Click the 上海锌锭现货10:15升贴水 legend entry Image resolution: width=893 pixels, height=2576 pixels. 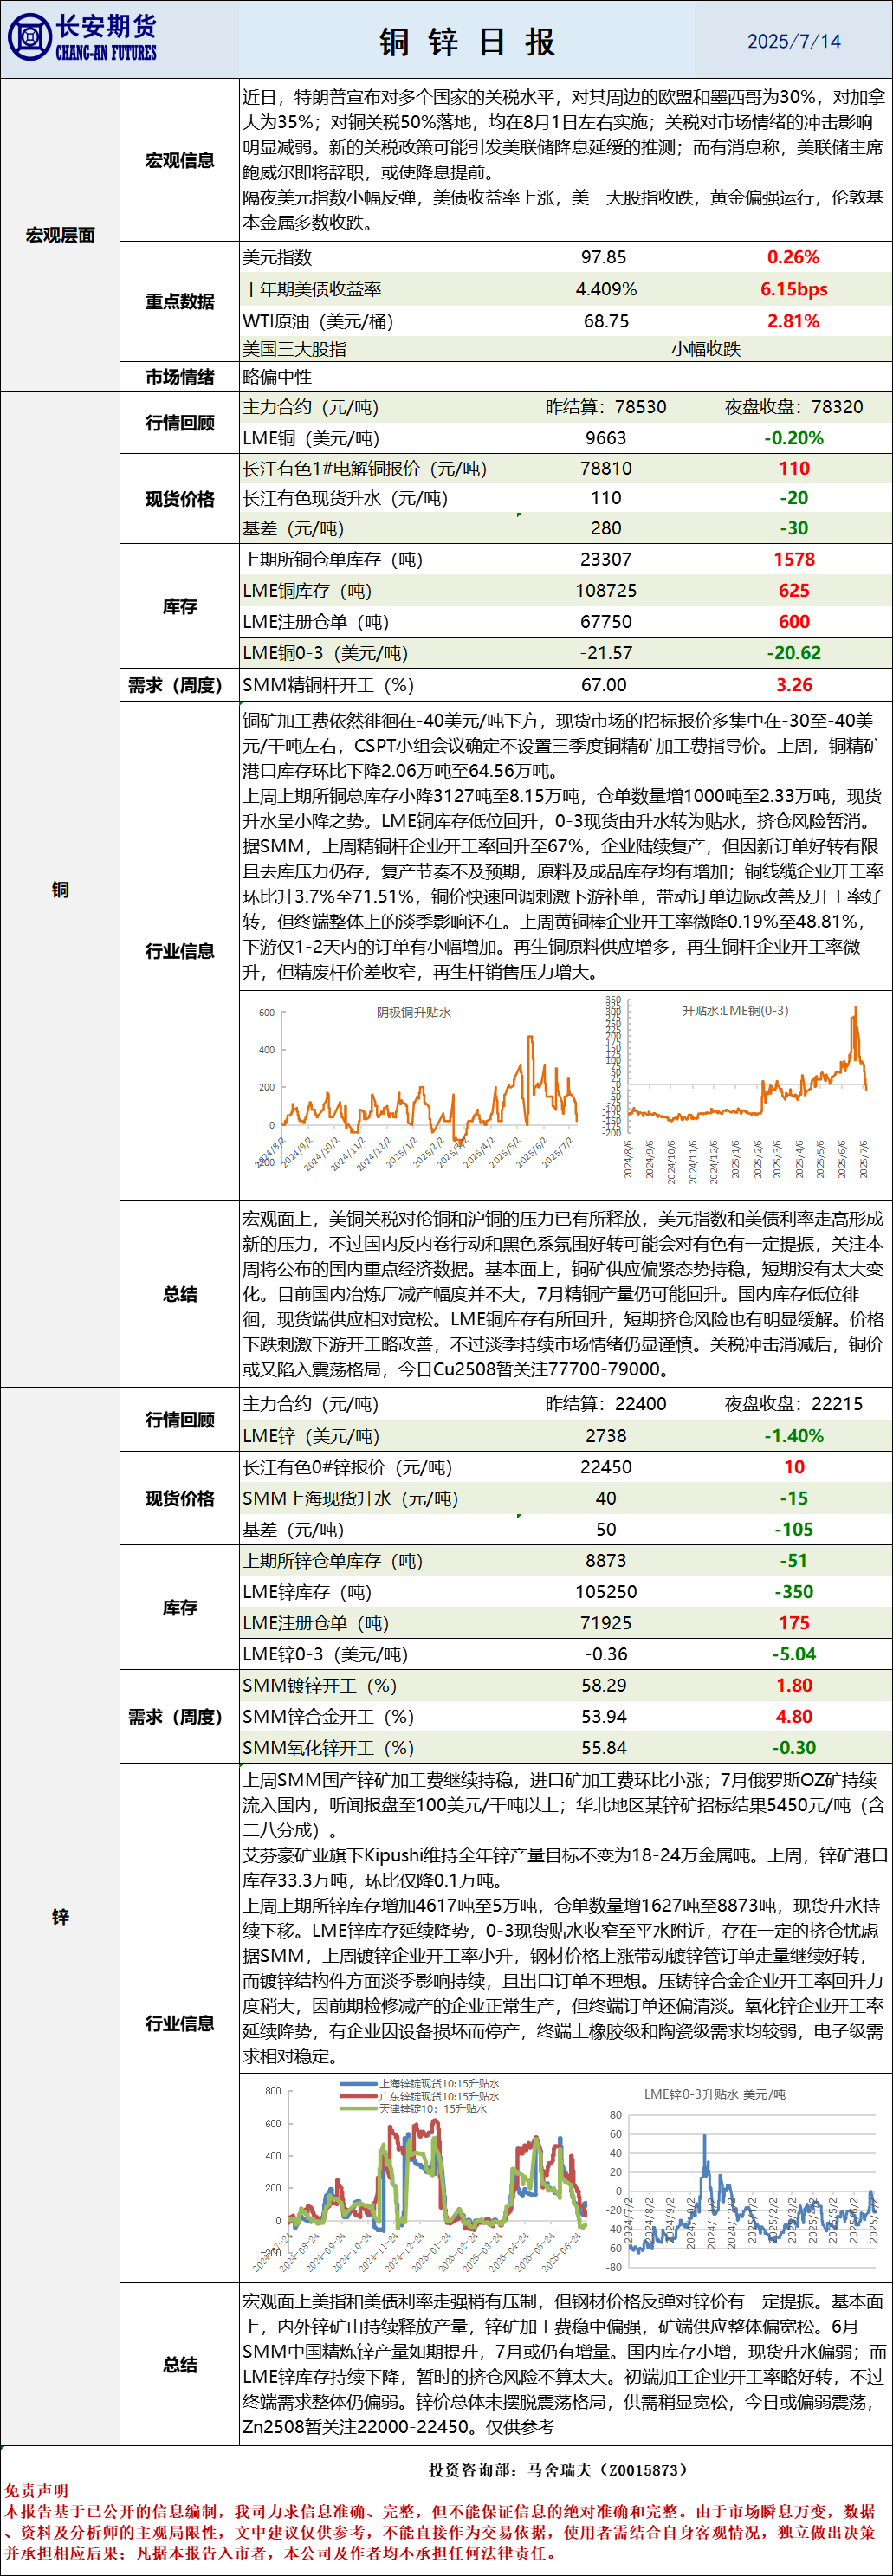[420, 2083]
